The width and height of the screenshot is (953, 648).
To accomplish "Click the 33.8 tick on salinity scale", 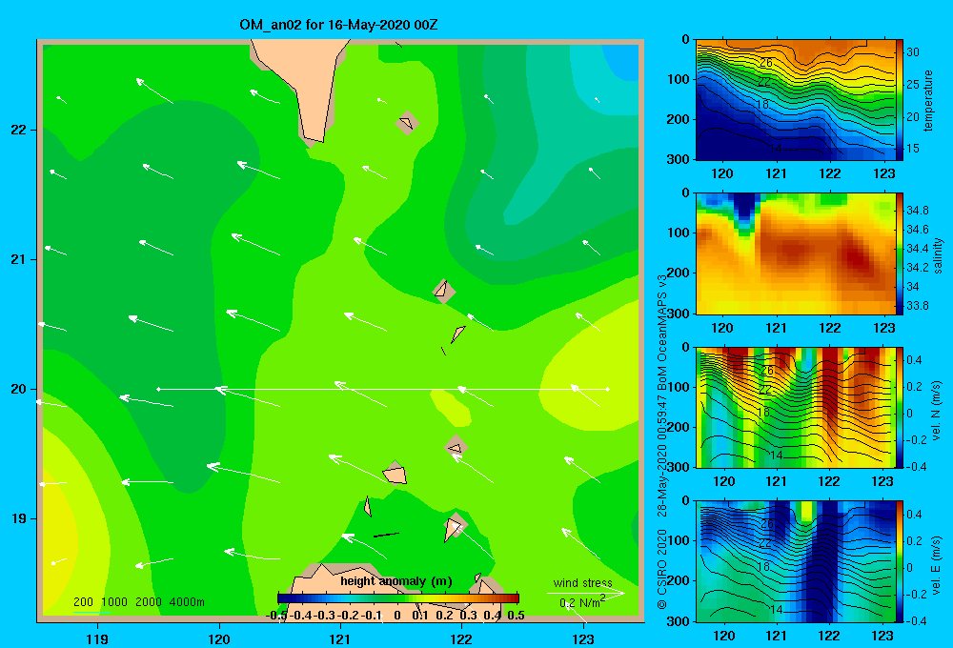I will pos(917,306).
